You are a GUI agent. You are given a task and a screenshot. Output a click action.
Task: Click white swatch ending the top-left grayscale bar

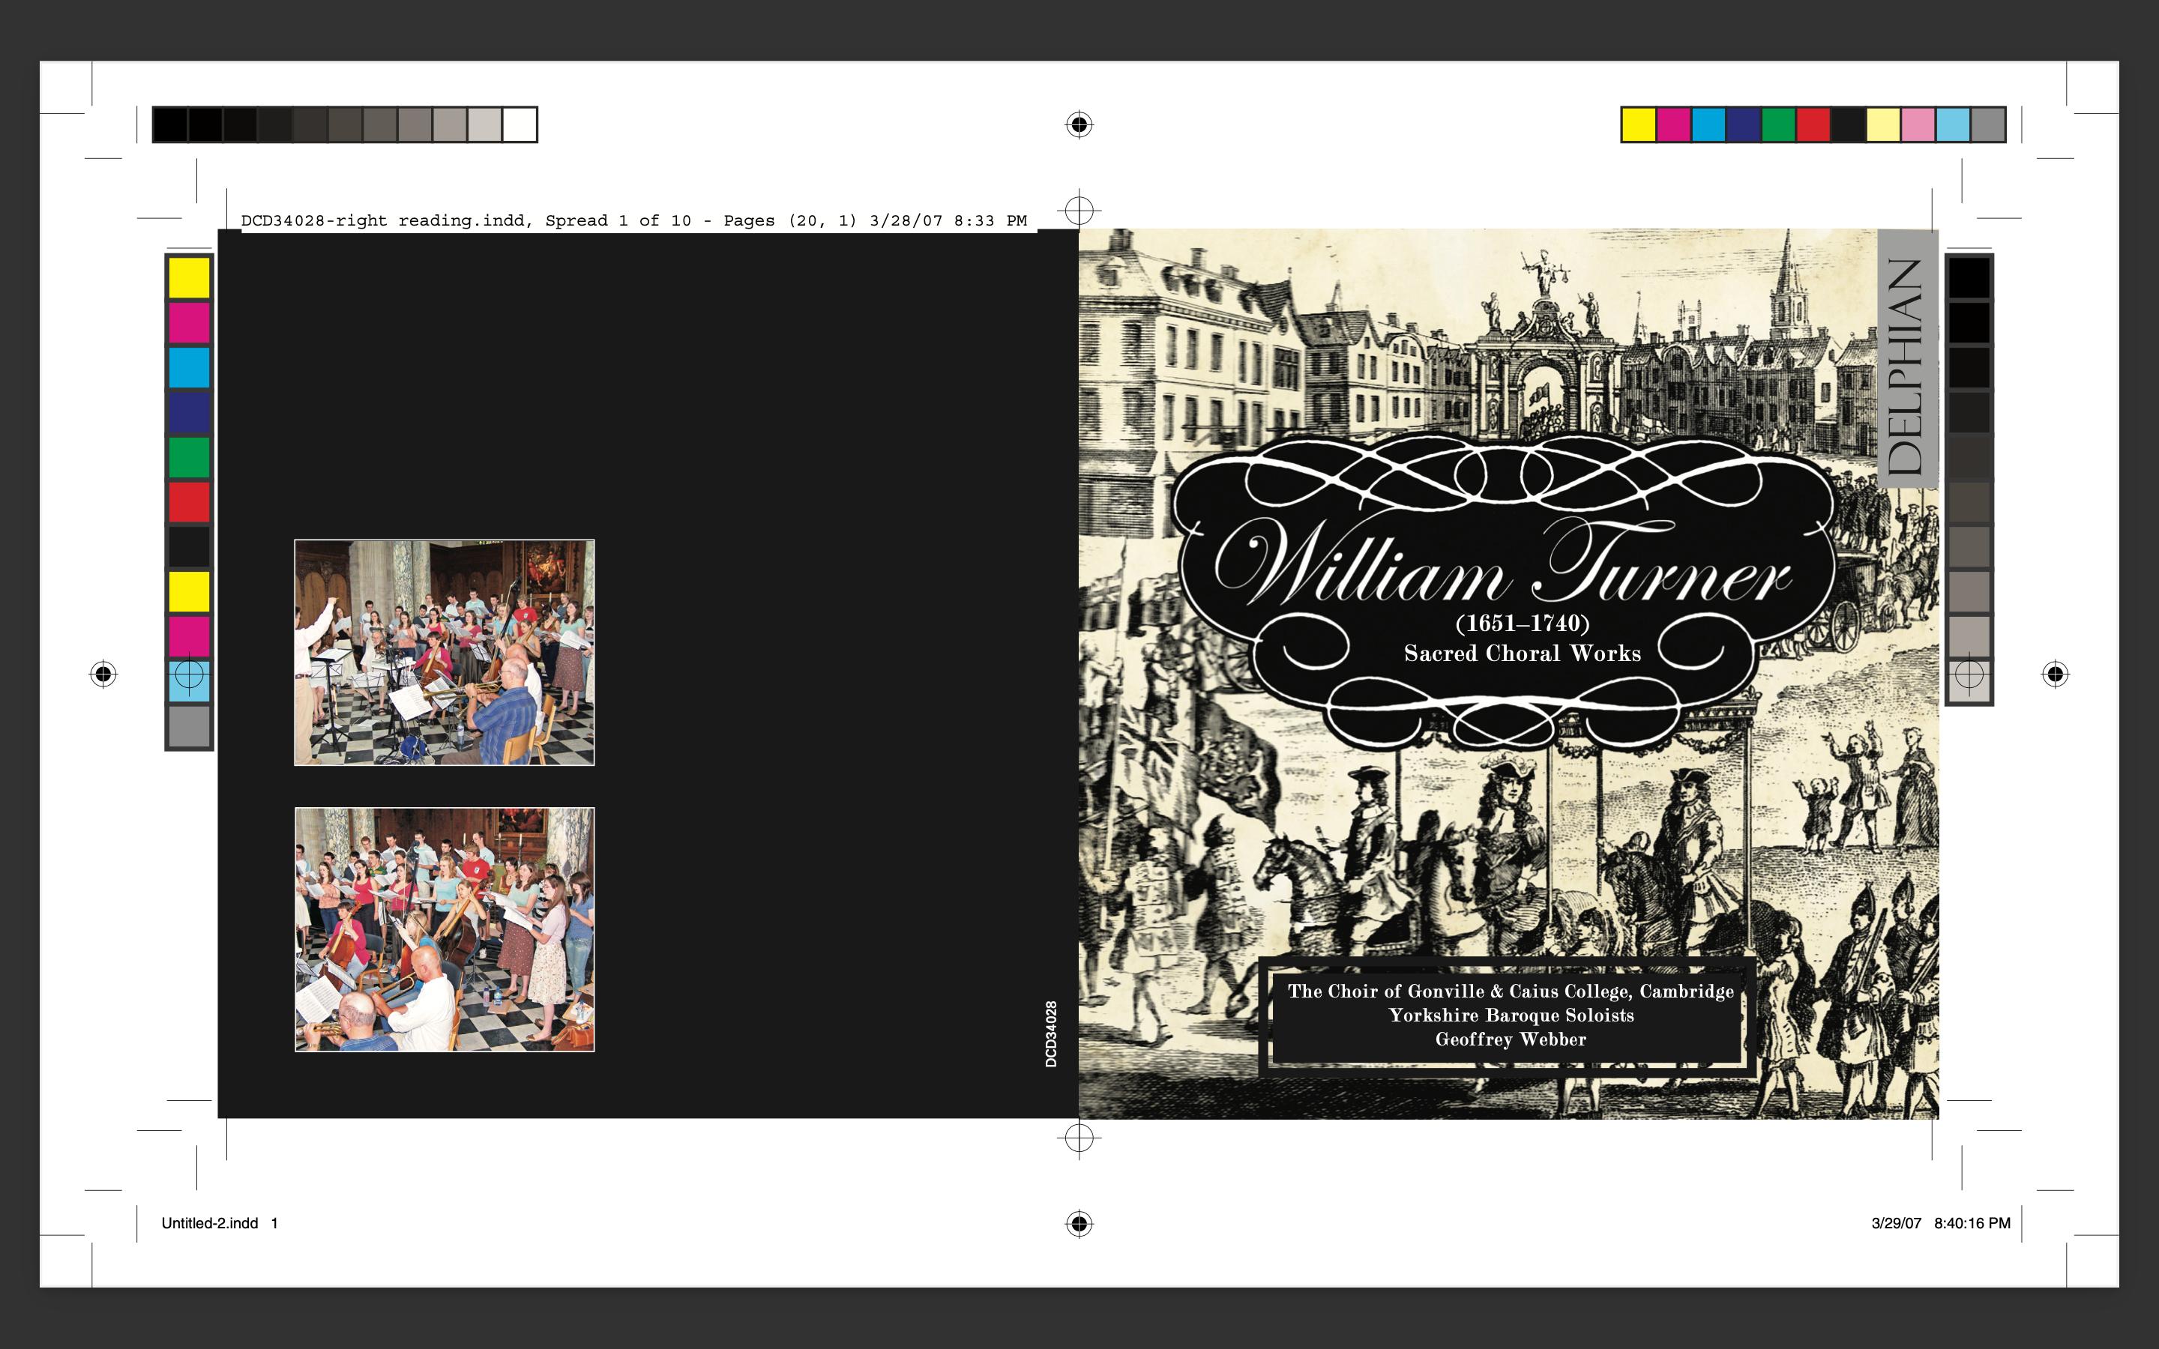point(520,125)
